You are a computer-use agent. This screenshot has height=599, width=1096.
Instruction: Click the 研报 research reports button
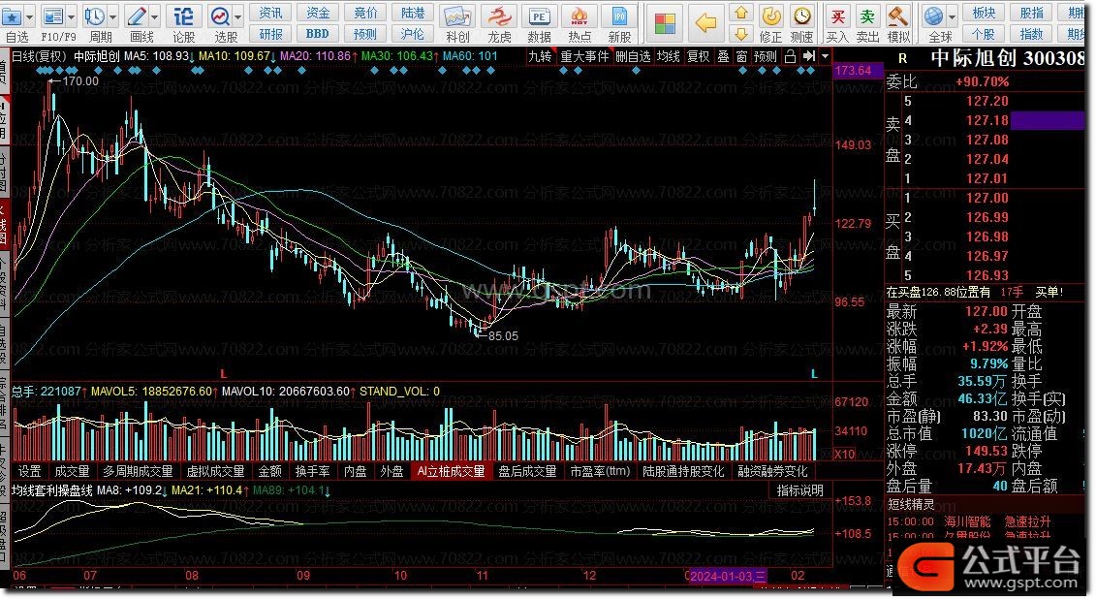pos(270,34)
